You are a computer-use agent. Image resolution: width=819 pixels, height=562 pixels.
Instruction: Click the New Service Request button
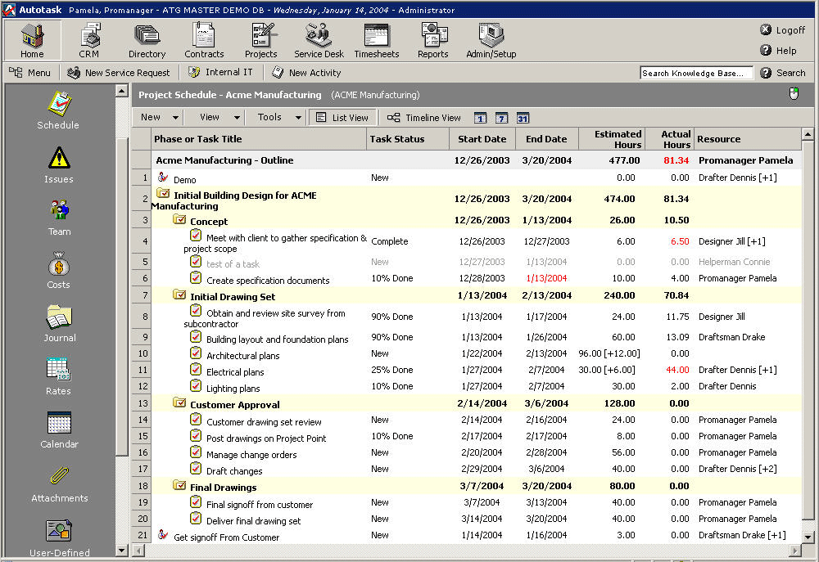[119, 73]
